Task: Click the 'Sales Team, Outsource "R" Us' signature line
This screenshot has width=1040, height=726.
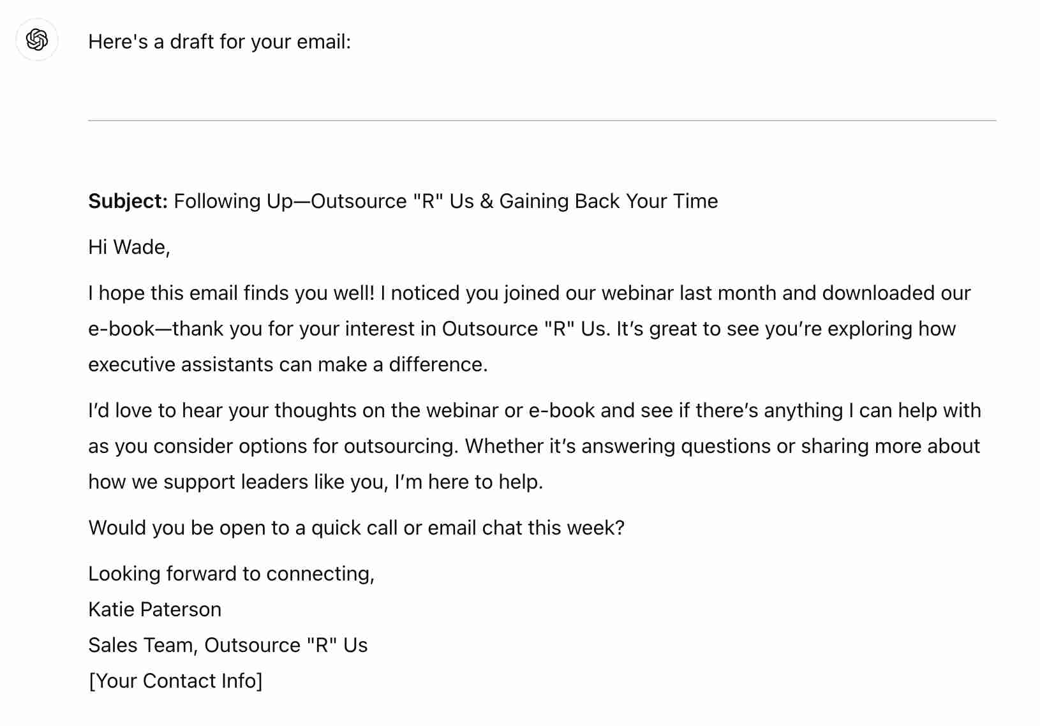Action: pos(228,646)
